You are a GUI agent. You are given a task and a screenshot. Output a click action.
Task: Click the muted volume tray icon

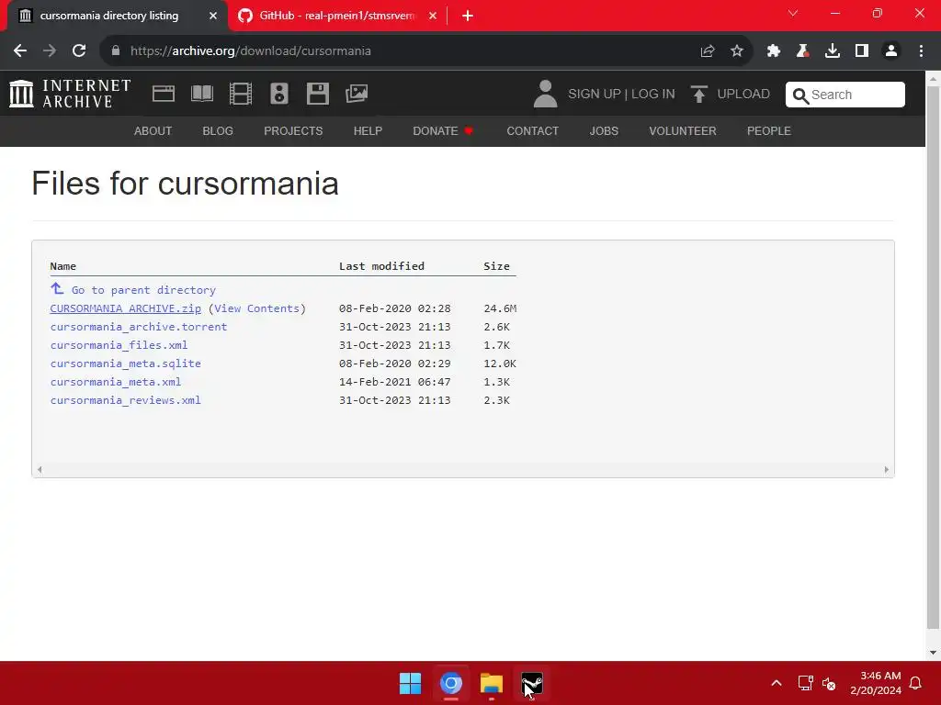830,683
